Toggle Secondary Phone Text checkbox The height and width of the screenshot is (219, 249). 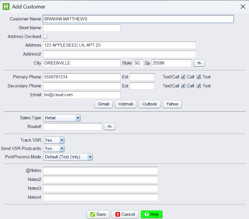[x=199, y=86]
